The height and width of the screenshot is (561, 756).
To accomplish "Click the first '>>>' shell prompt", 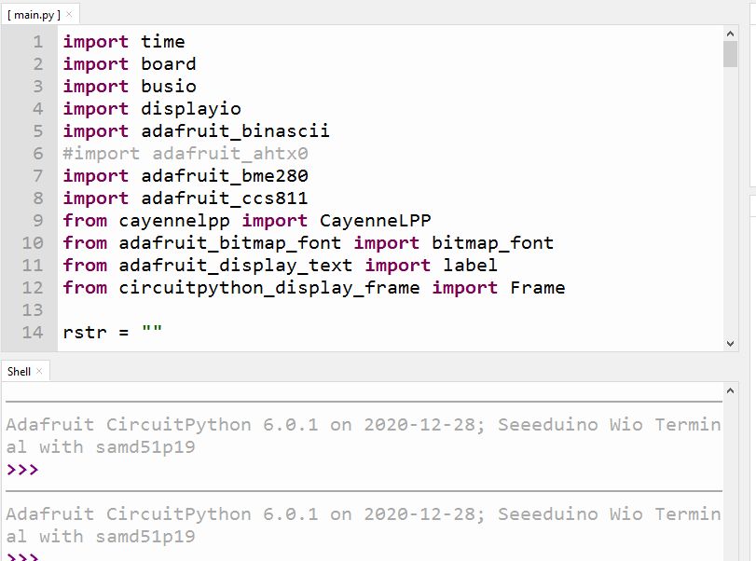I will 22,470.
